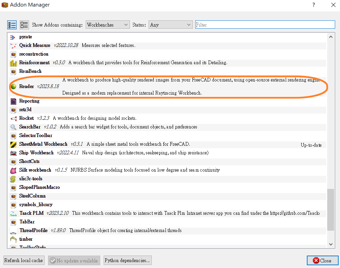Click the SearchBar magnifier icon
The image size is (340, 268).
13,127
